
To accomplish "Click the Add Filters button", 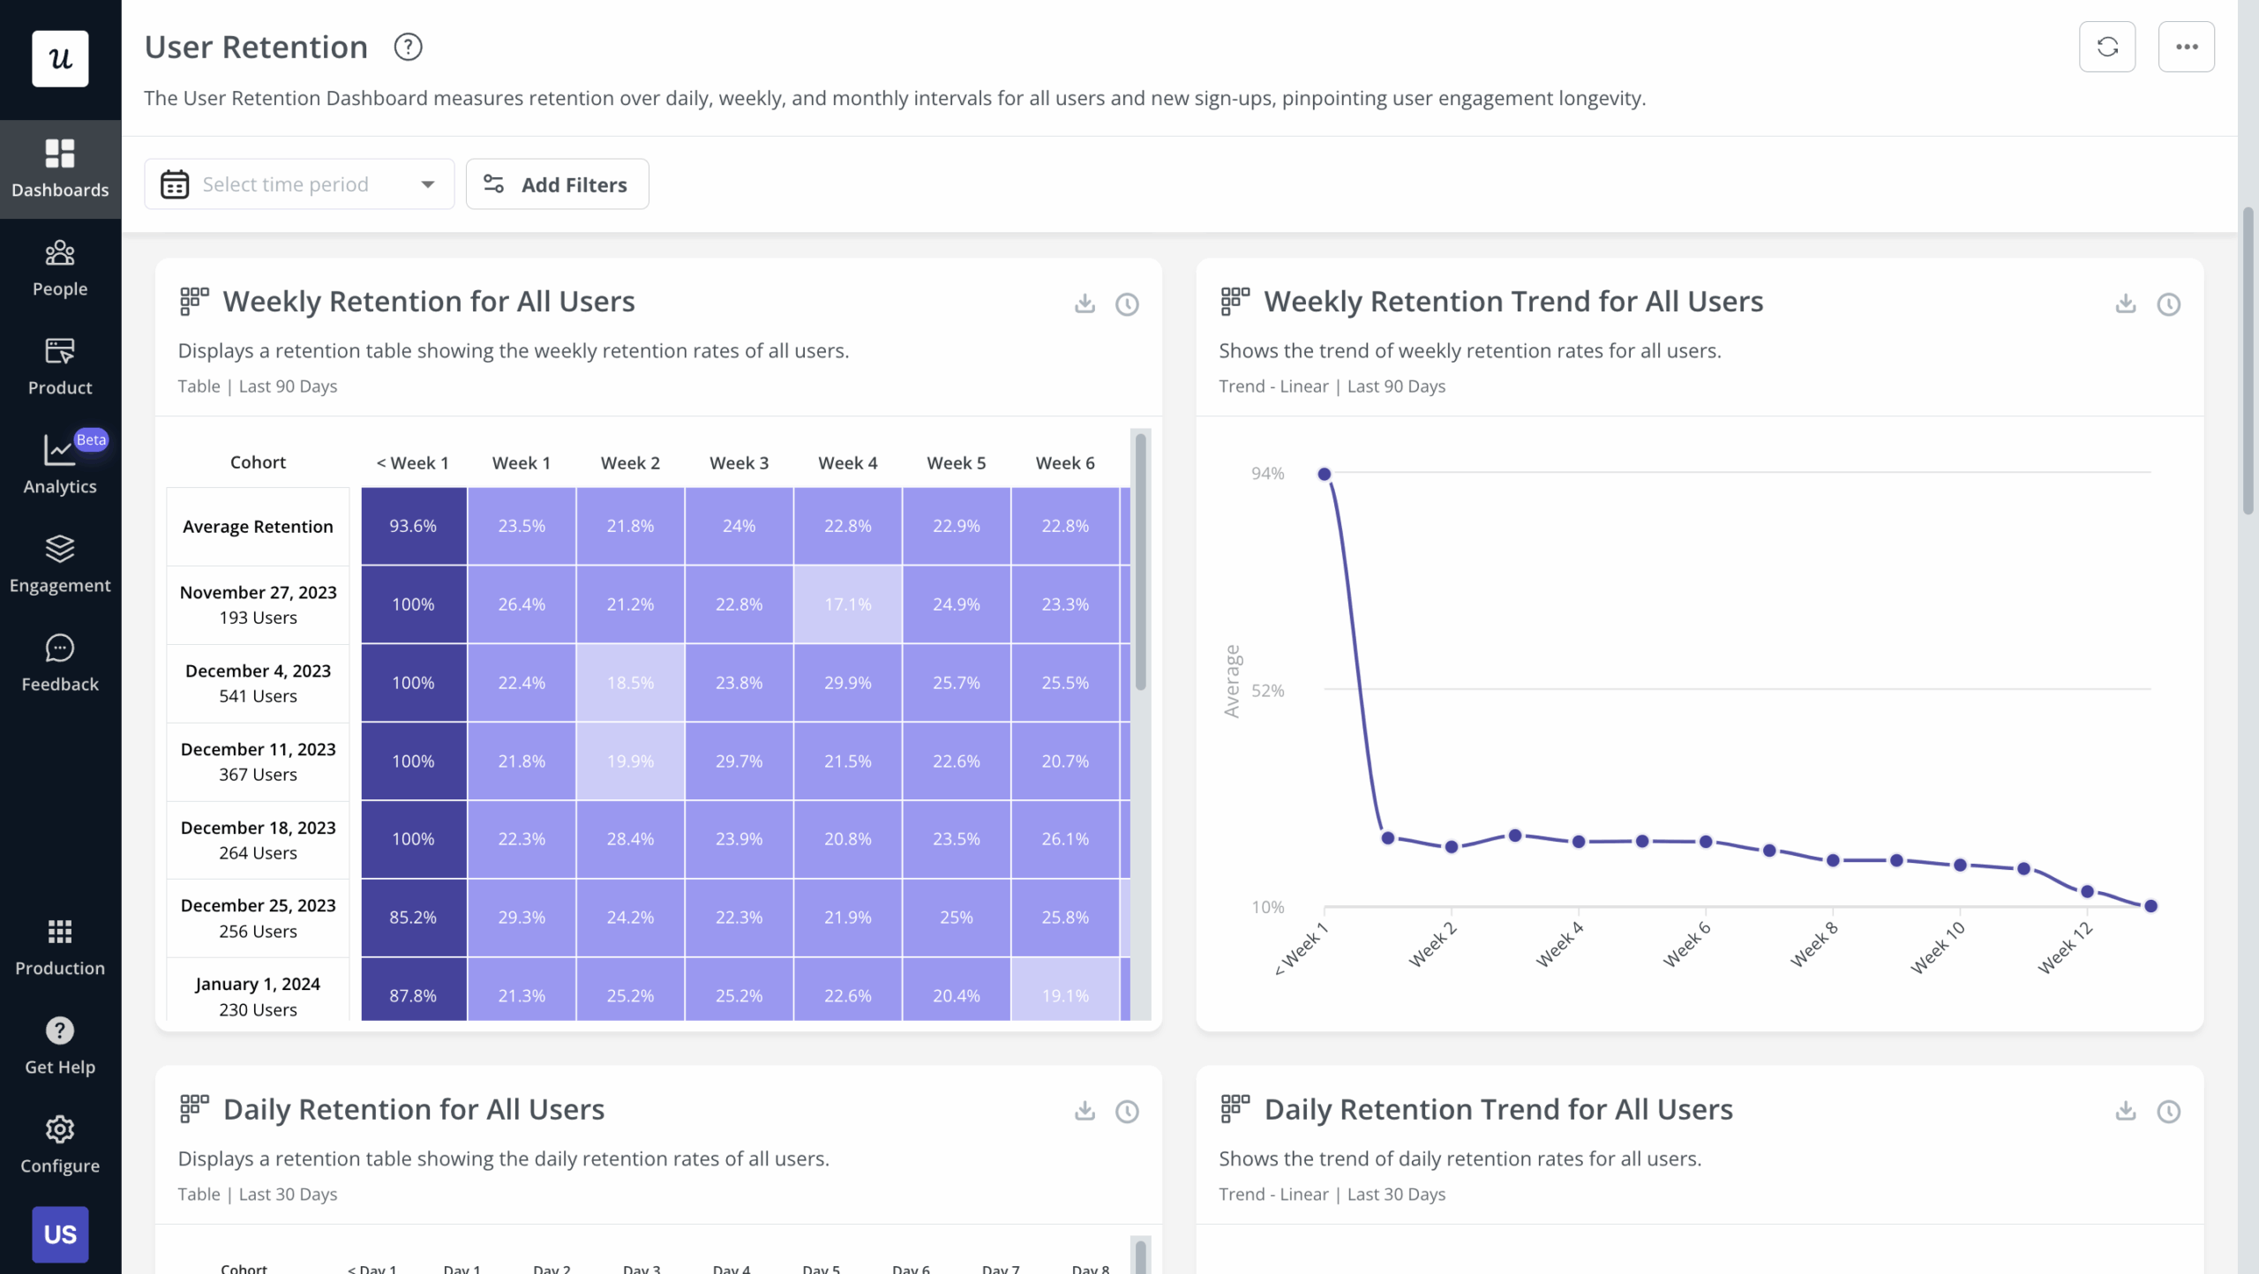I will [x=557, y=184].
